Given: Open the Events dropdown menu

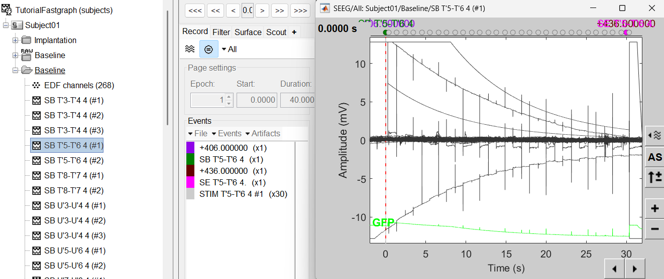Looking at the screenshot, I should [x=227, y=133].
